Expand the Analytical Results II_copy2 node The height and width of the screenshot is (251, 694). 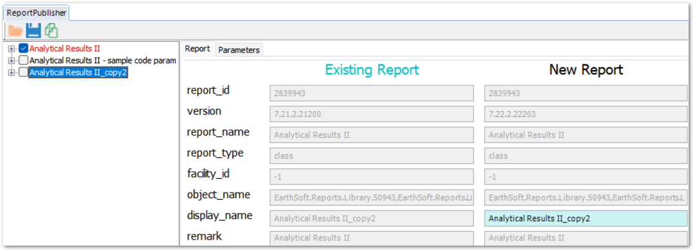(x=11, y=72)
